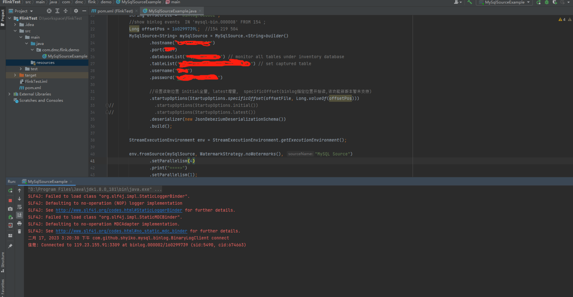Open the Project tool window side tab
The image size is (573, 297).
(x=3, y=18)
